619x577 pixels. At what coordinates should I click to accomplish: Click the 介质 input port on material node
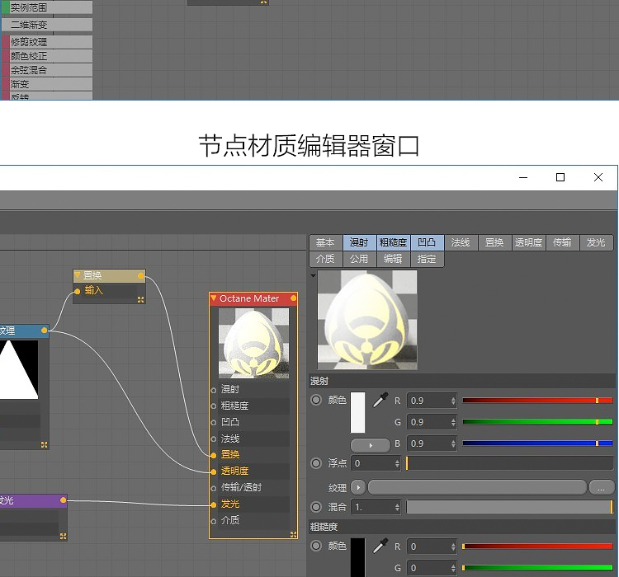pos(214,521)
